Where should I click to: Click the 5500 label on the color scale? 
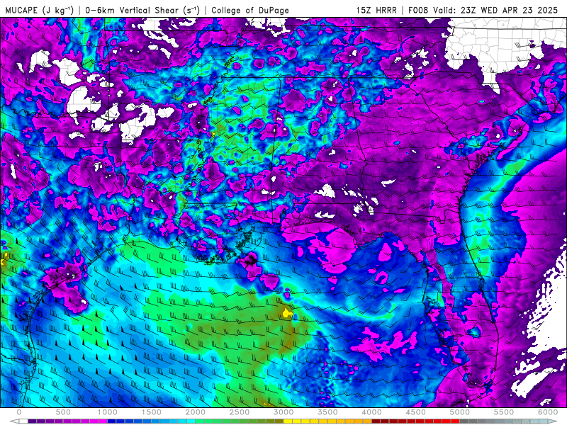coord(504,412)
